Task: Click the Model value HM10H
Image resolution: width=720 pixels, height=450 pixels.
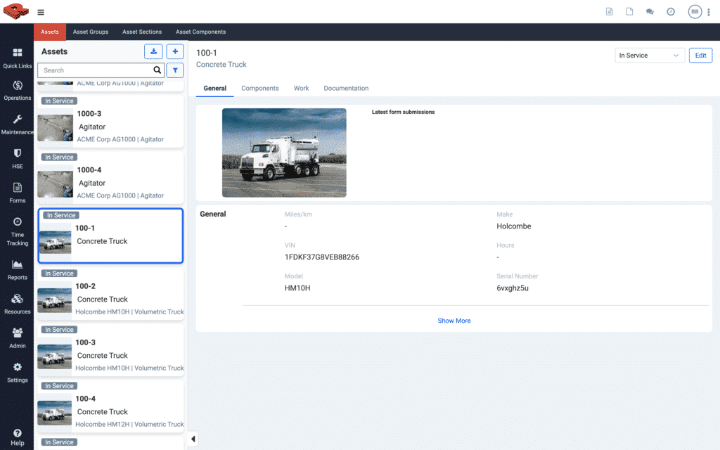Action: (x=297, y=288)
